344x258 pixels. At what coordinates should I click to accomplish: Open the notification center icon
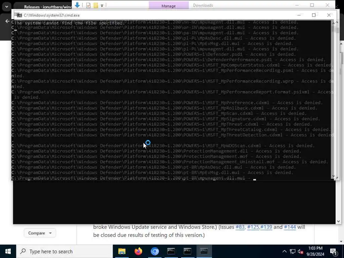334,252
